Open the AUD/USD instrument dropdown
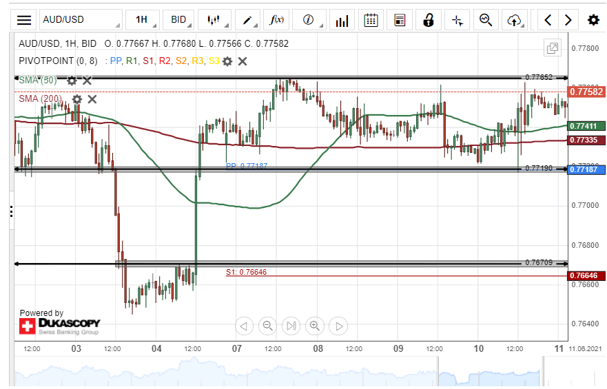Screen dimensions: 607x389 pos(81,20)
